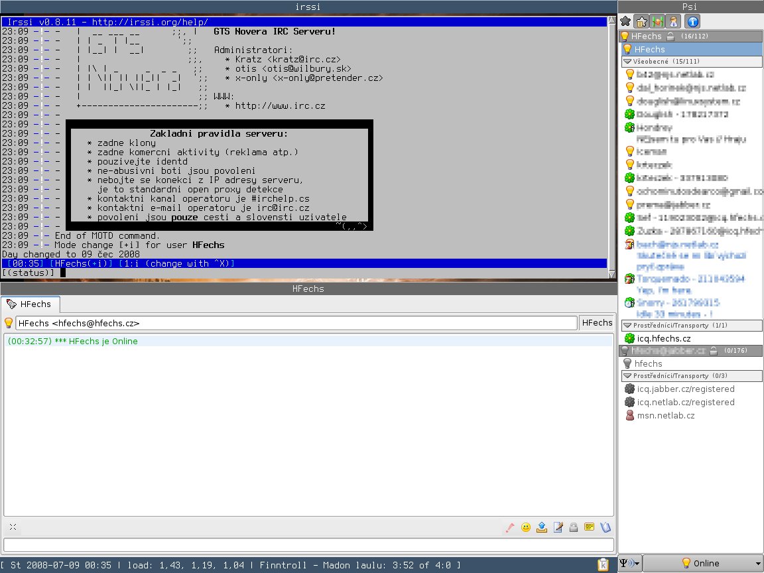
Task: Click the 'Mode change [+i] for user HFechs' line
Action: (139, 245)
